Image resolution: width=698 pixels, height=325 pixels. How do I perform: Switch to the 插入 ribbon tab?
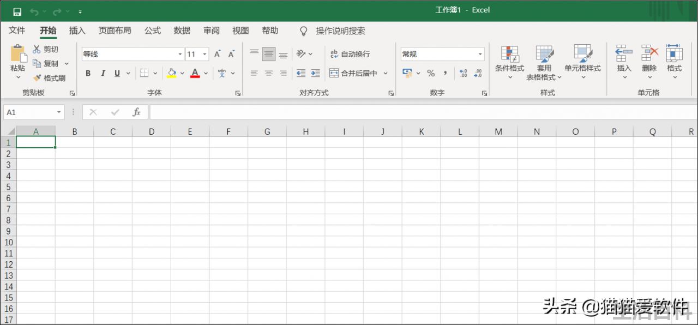click(x=77, y=31)
